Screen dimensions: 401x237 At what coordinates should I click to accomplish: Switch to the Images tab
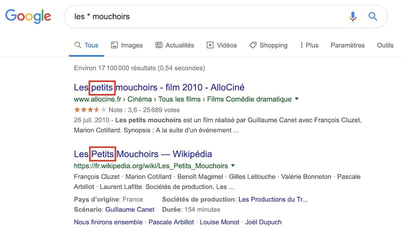pos(127,45)
